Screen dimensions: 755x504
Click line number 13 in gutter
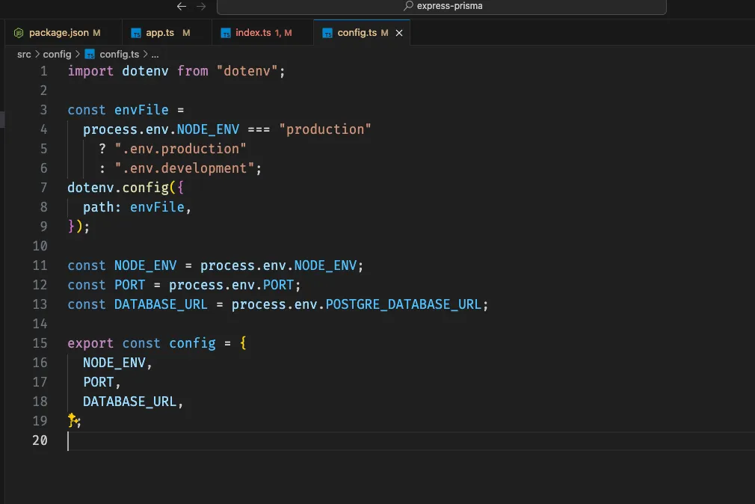[40, 304]
